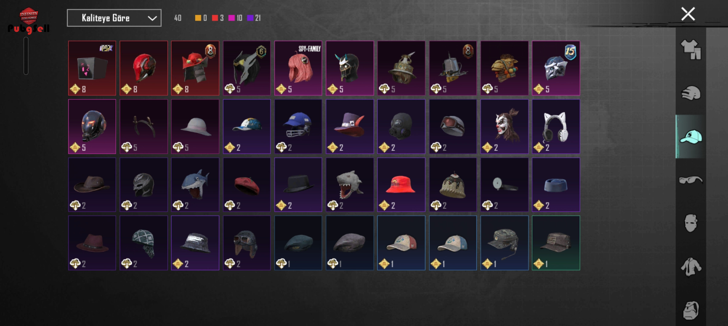Image resolution: width=728 pixels, height=326 pixels.
Task: Click the Infinity PubgSell logo
Action: 29,21
